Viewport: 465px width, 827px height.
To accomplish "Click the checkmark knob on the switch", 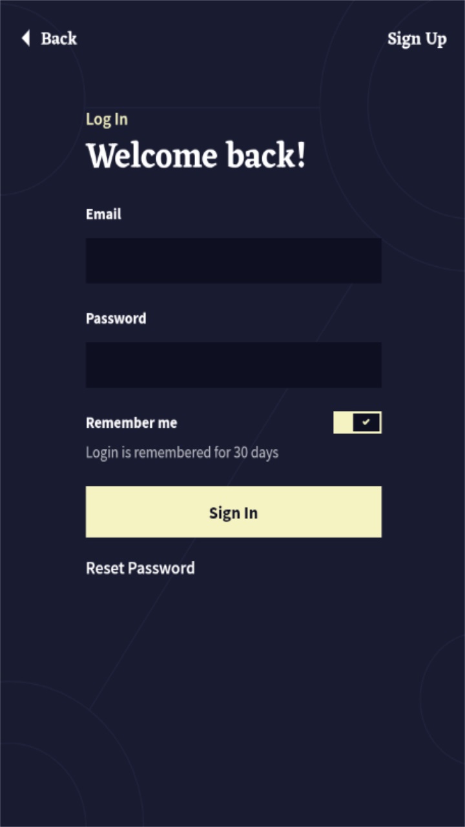I will click(x=367, y=423).
